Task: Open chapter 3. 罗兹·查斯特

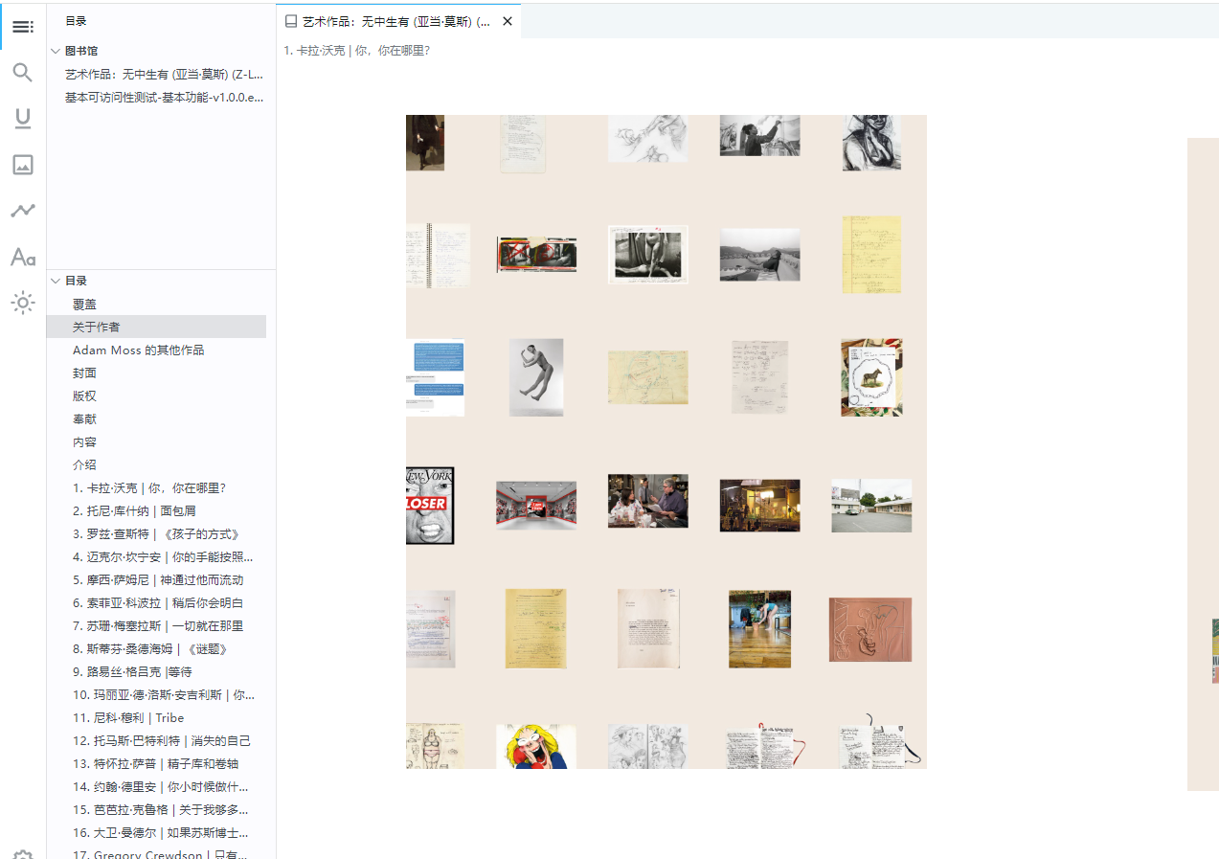Action: [x=156, y=533]
